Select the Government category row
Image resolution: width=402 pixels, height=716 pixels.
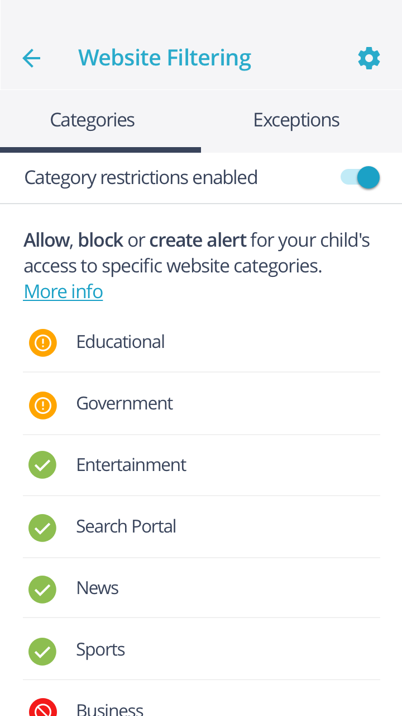(201, 403)
